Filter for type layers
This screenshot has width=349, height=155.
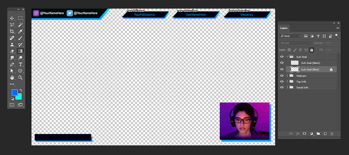pyautogui.click(x=318, y=36)
